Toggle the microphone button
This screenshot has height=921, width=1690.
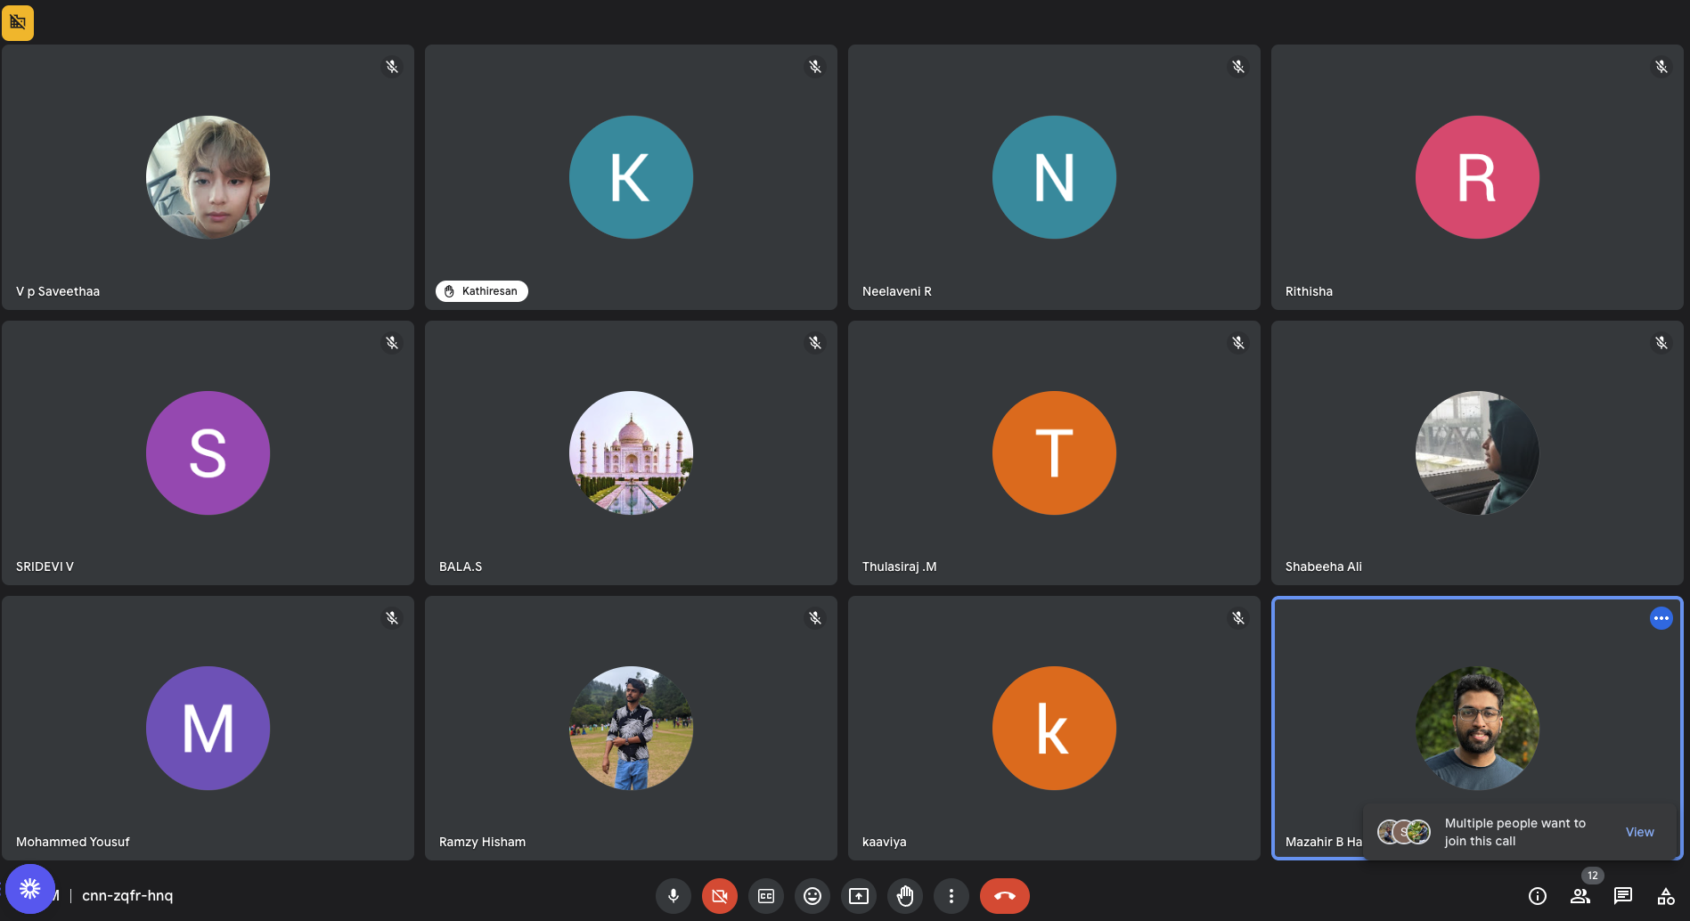pos(674,896)
